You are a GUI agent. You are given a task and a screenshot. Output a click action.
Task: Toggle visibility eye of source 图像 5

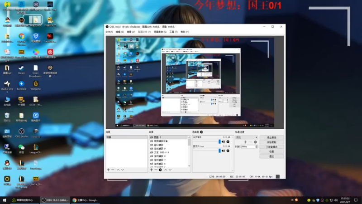point(152,137)
